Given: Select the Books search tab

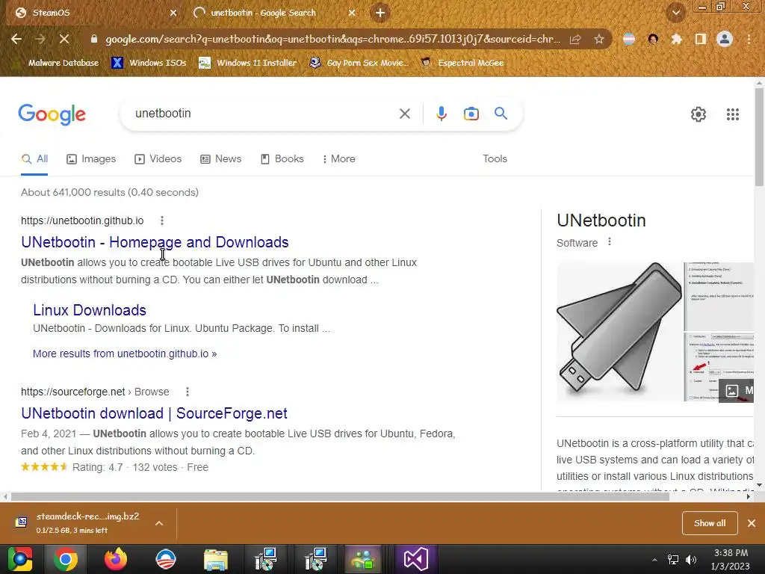Looking at the screenshot, I should 282,158.
